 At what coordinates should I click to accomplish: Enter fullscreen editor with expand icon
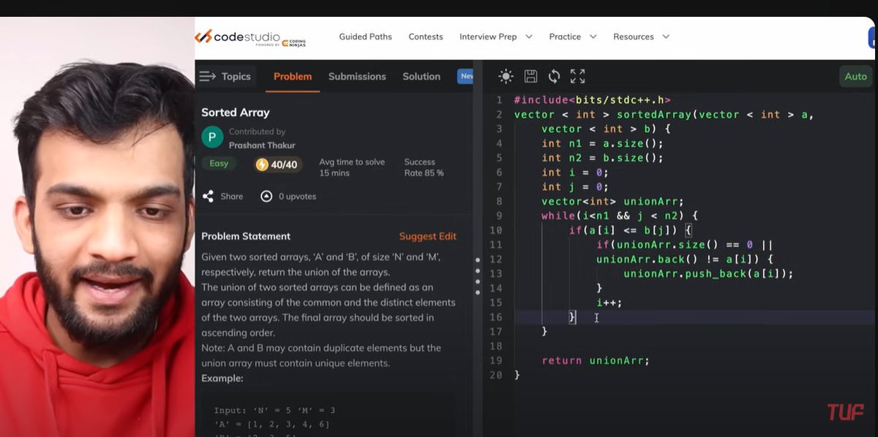coord(577,76)
